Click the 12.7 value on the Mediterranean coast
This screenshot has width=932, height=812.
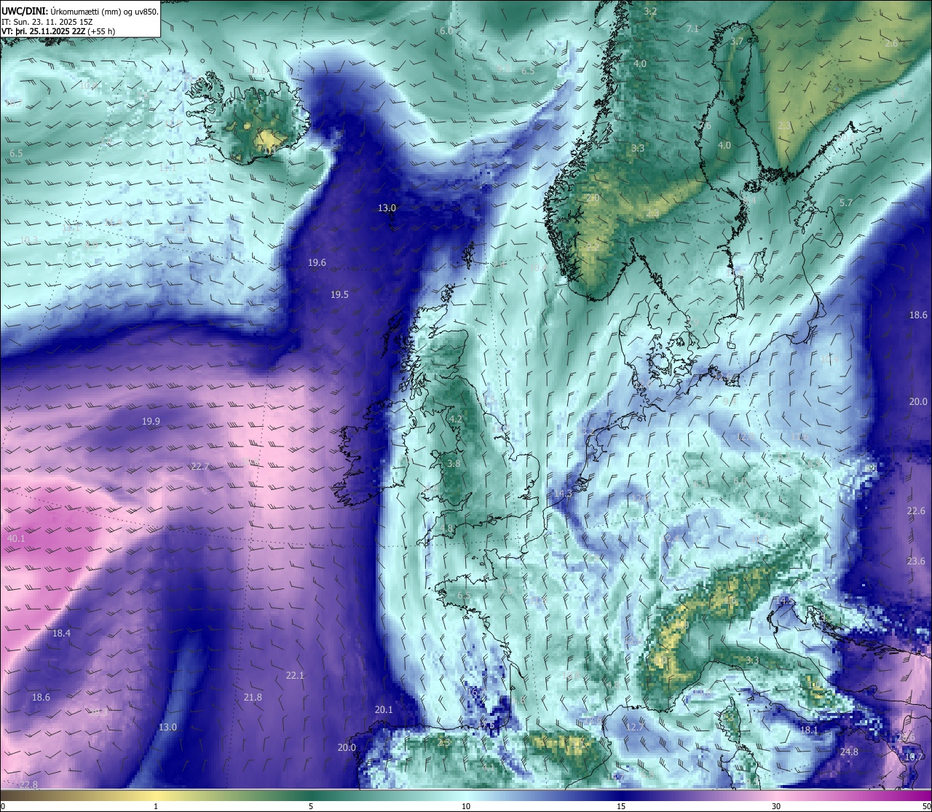tap(635, 728)
